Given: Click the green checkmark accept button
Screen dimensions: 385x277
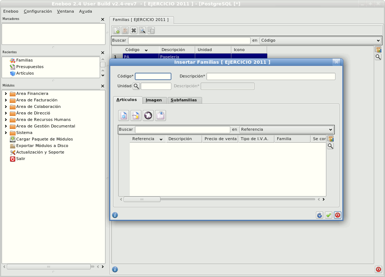Looking at the screenshot, I should click(329, 215).
